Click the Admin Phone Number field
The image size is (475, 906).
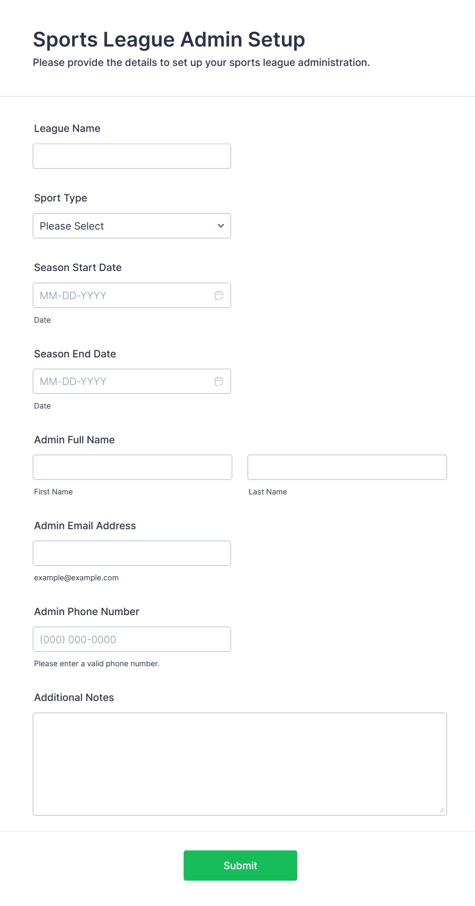pos(132,639)
